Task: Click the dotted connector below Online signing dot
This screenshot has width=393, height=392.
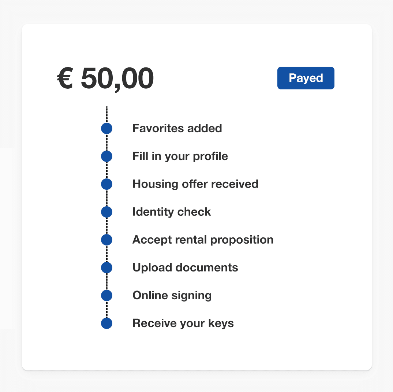Action: 107,309
